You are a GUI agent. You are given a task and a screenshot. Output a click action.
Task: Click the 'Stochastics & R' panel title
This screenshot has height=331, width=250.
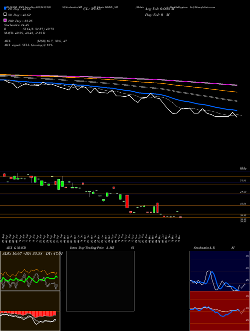[x=204, y=248]
